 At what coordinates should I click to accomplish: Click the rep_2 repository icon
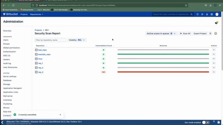click(36, 68)
